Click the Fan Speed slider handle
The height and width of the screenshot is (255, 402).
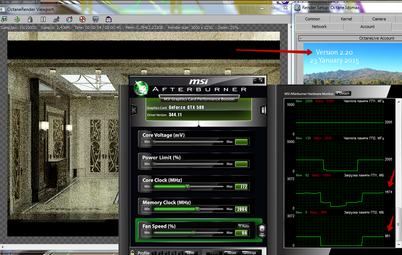click(x=194, y=233)
